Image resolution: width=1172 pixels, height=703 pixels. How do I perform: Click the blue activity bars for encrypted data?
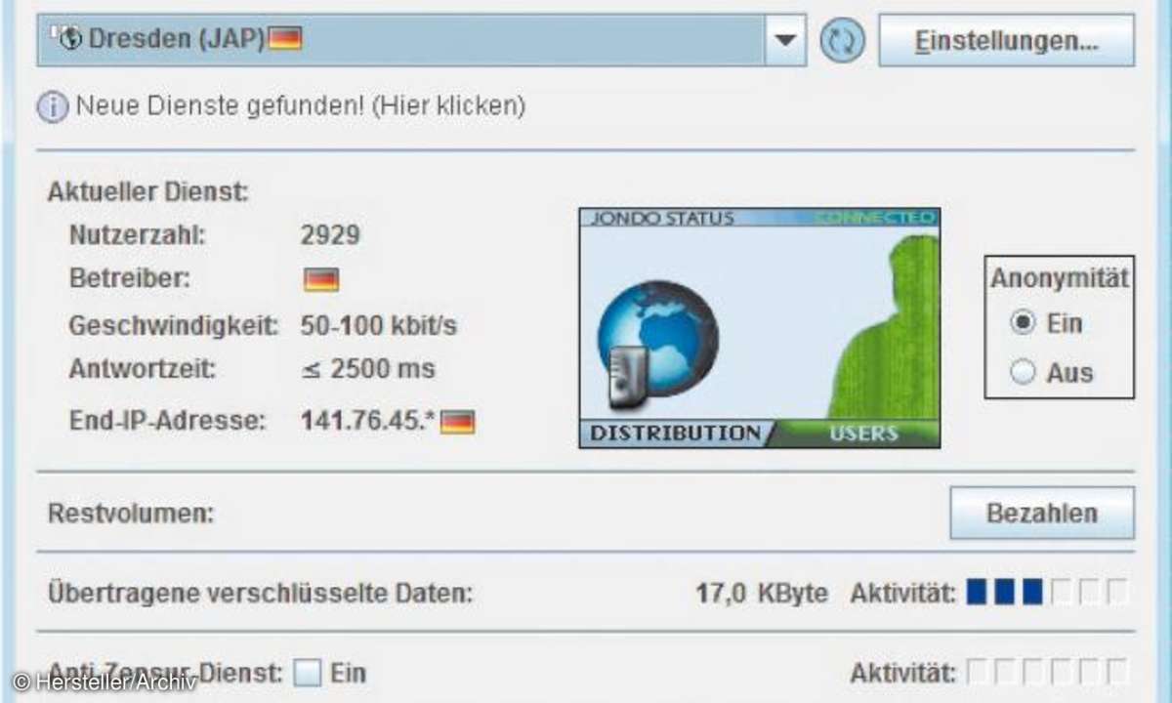[x=1005, y=592]
